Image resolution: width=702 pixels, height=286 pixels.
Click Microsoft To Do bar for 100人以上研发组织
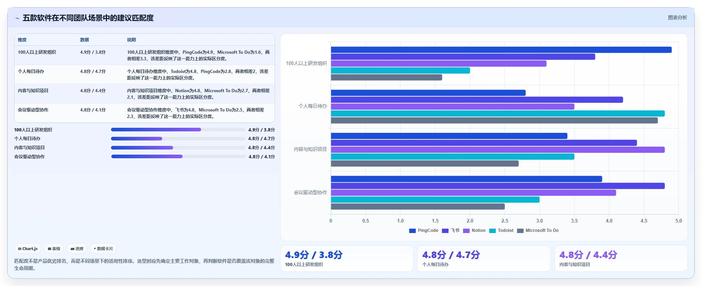click(x=387, y=77)
